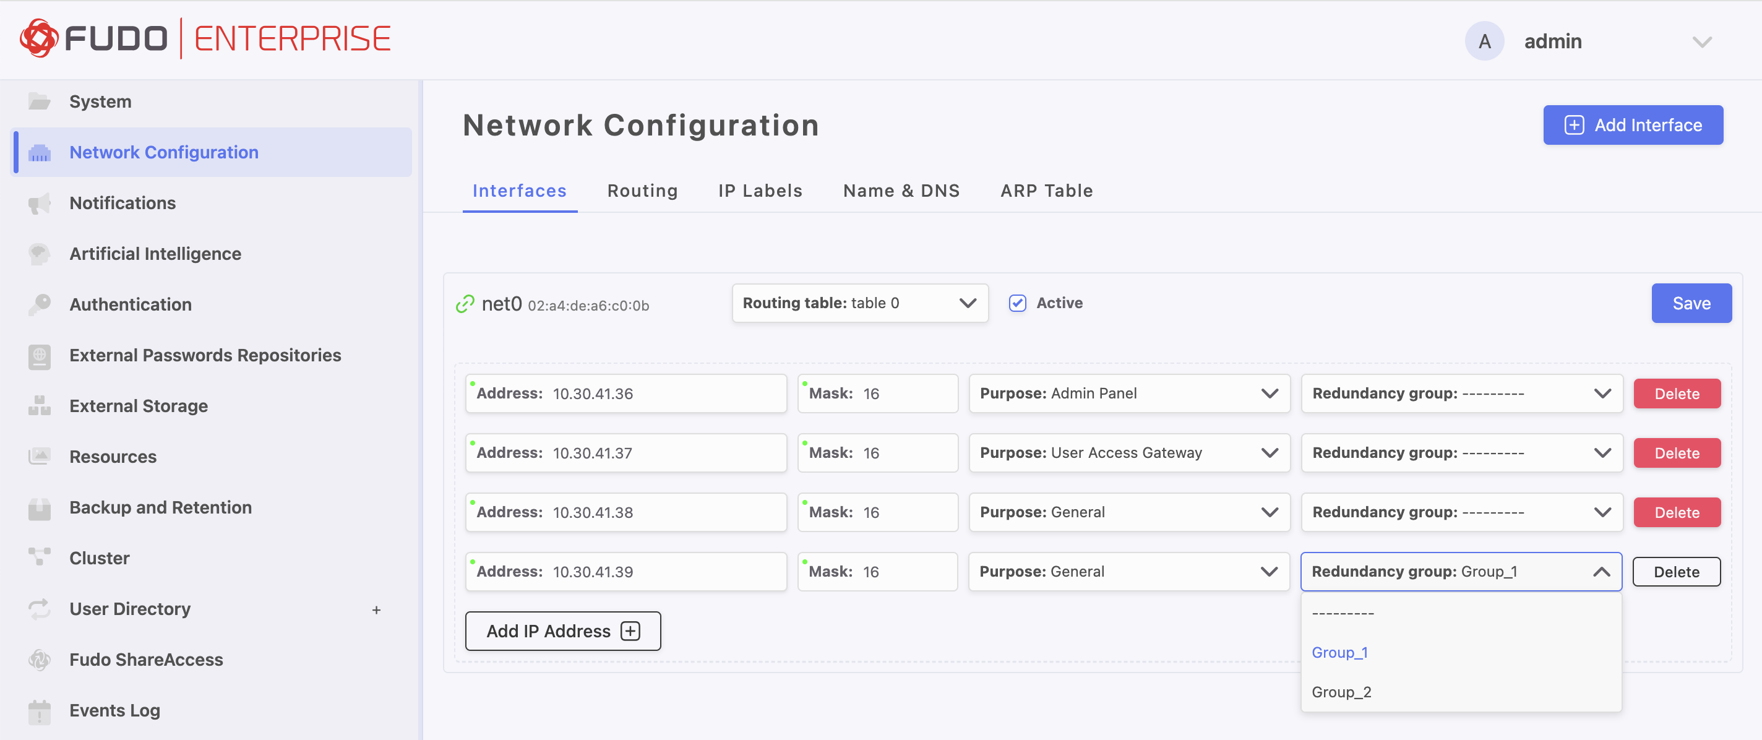This screenshot has width=1762, height=740.
Task: Toggle the Active checkbox for net0
Action: [x=1017, y=303]
